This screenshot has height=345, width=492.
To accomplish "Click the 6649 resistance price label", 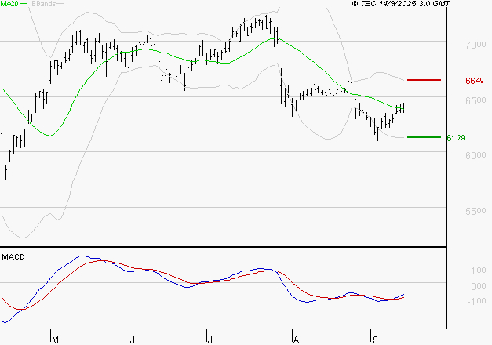I will 475,81.
